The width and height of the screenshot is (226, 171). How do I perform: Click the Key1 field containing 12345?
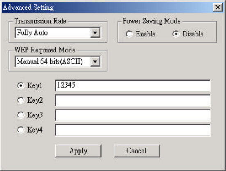coord(132,86)
